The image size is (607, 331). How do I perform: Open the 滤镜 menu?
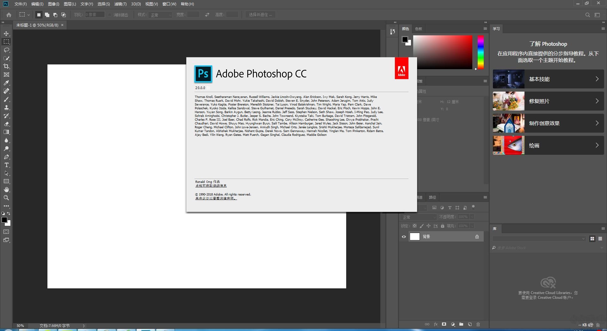tap(120, 4)
